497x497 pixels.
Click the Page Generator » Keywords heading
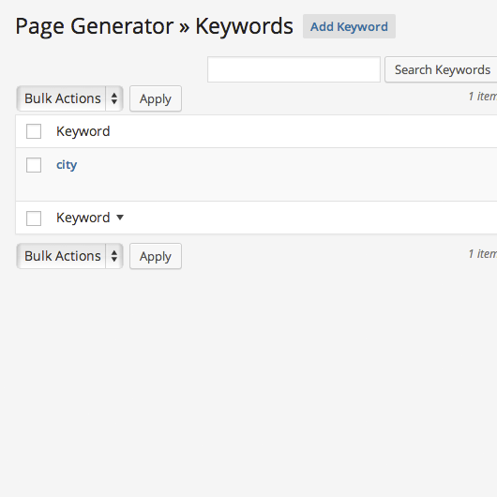click(x=155, y=26)
